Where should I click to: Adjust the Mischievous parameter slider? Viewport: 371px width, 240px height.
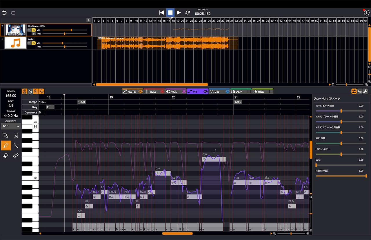click(366, 176)
